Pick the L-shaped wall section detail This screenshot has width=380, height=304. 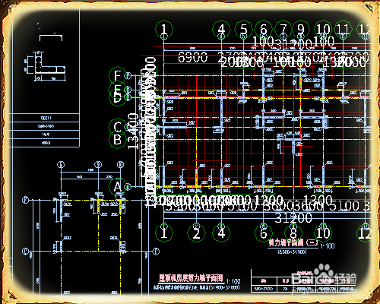coord(45,66)
